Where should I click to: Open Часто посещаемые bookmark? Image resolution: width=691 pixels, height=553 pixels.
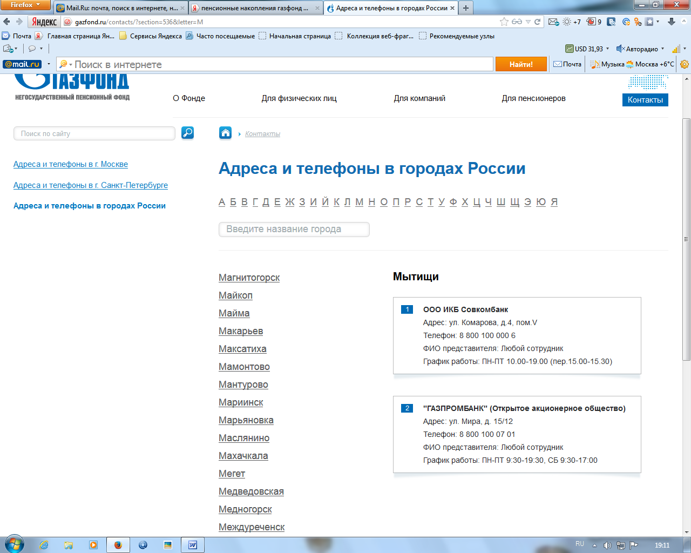(x=220, y=36)
